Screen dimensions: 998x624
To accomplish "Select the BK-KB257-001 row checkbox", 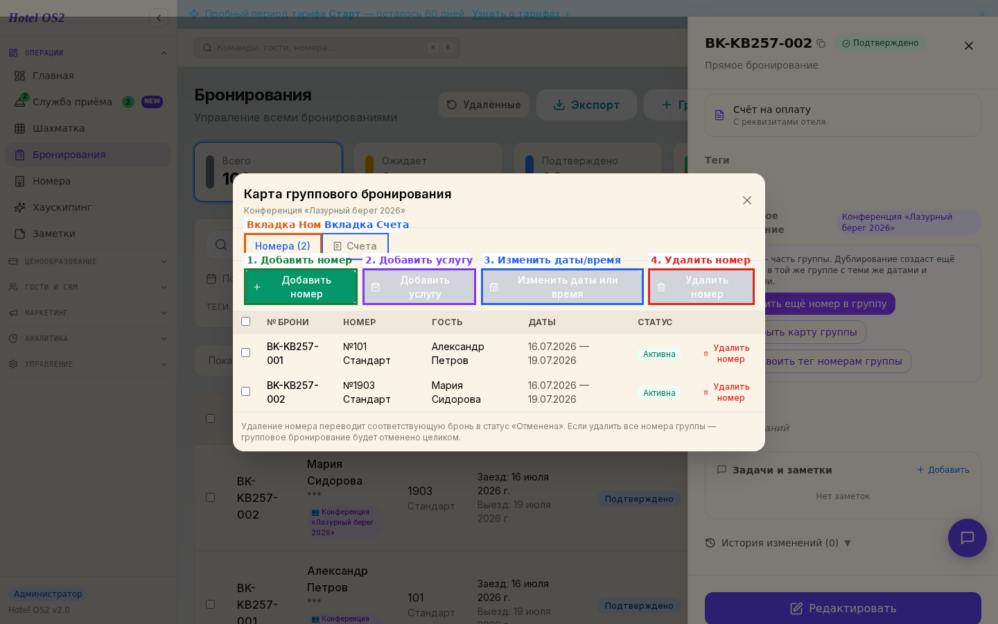I will click(245, 352).
